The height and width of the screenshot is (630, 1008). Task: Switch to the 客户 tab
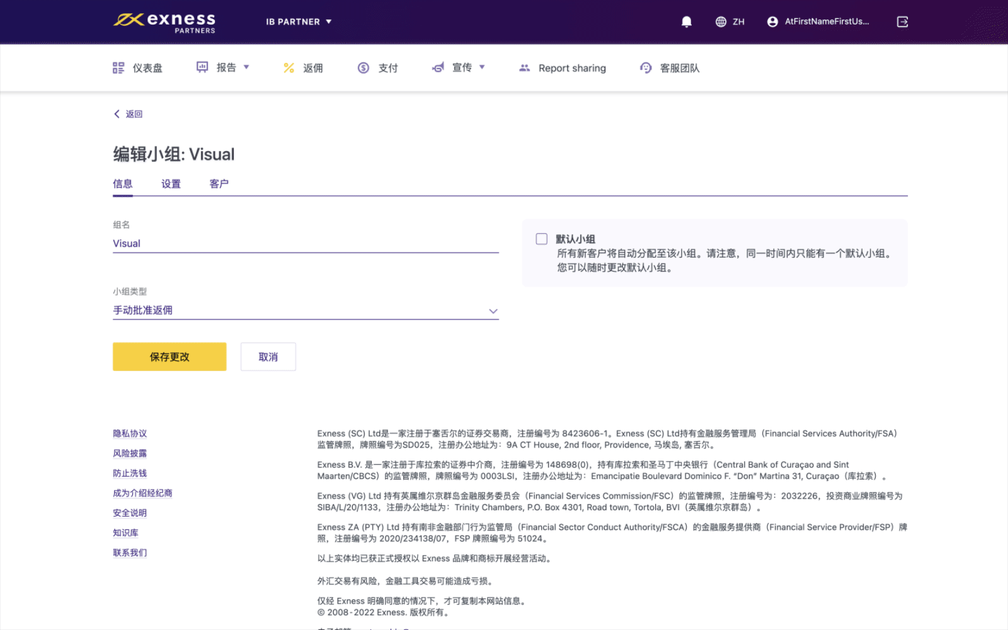[219, 184]
